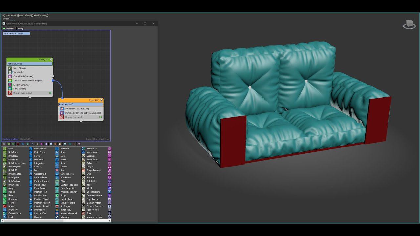Choose the Instance Material operator icon
Viewport: 420px width, 236px height.
tap(57, 214)
